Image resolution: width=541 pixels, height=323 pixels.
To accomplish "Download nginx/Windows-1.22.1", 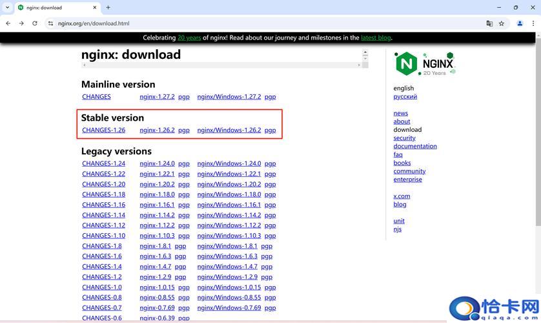I will pos(229,174).
